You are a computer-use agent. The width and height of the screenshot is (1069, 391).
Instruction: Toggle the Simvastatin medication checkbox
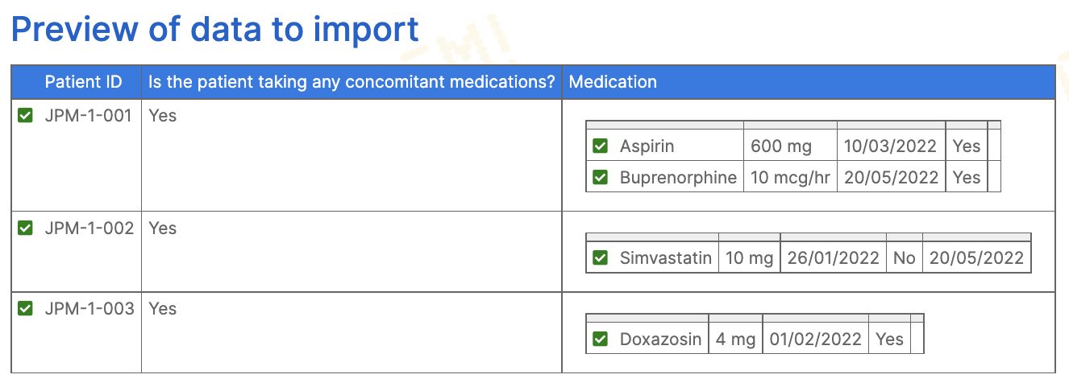click(600, 258)
